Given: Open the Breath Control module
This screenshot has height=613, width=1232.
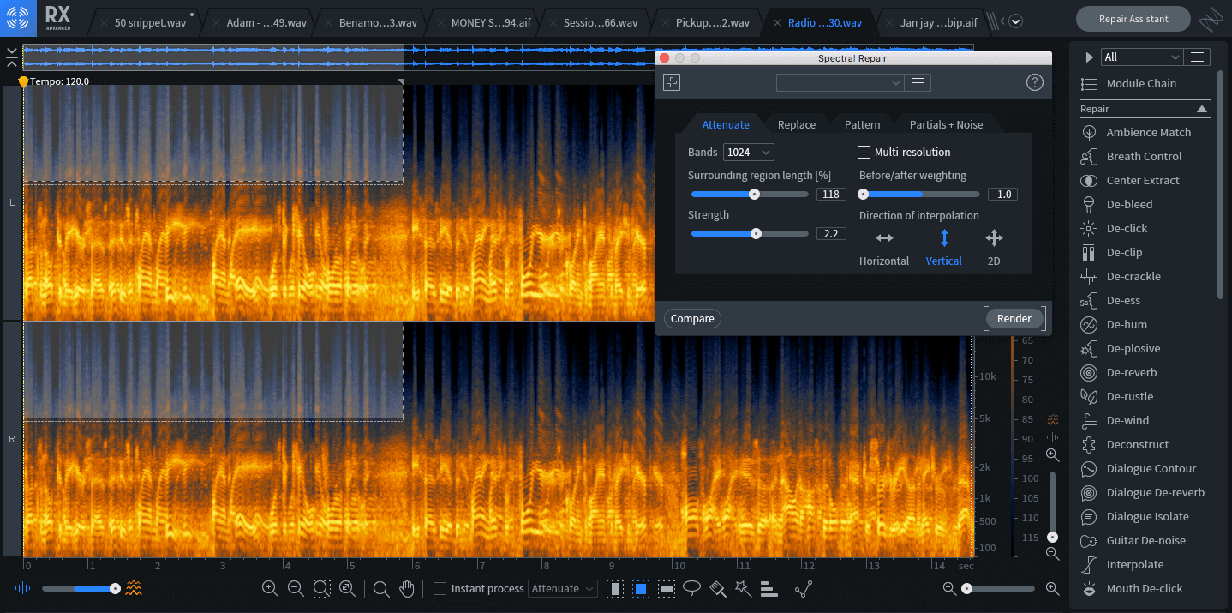Looking at the screenshot, I should [x=1144, y=157].
